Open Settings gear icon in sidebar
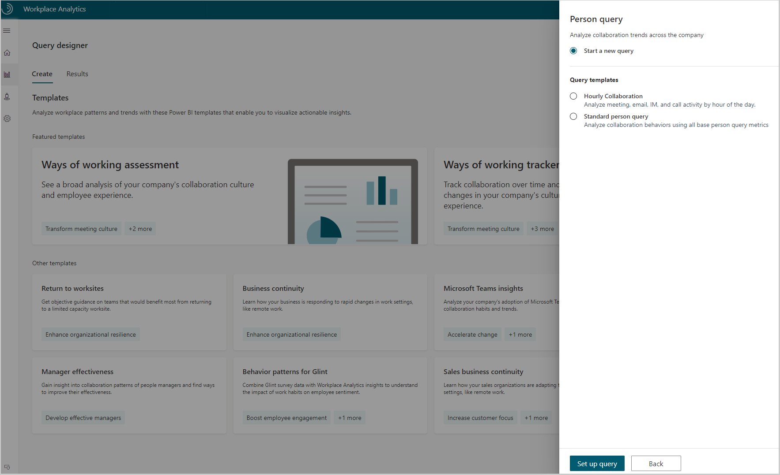The width and height of the screenshot is (780, 475). coord(7,119)
